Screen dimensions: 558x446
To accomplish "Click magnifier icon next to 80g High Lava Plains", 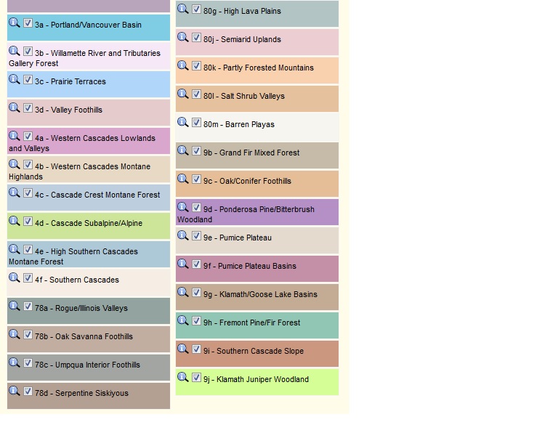I will [182, 9].
